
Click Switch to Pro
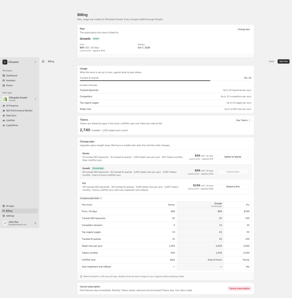pyautogui.click(x=233, y=187)
